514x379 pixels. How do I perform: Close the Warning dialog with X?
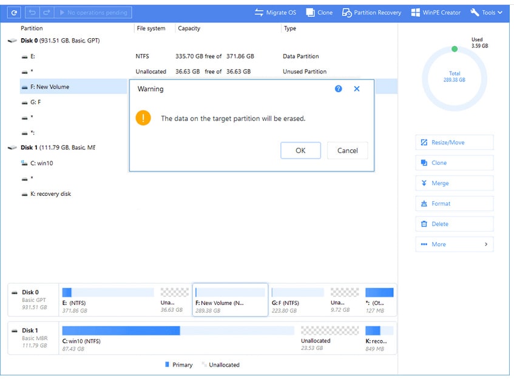point(357,89)
